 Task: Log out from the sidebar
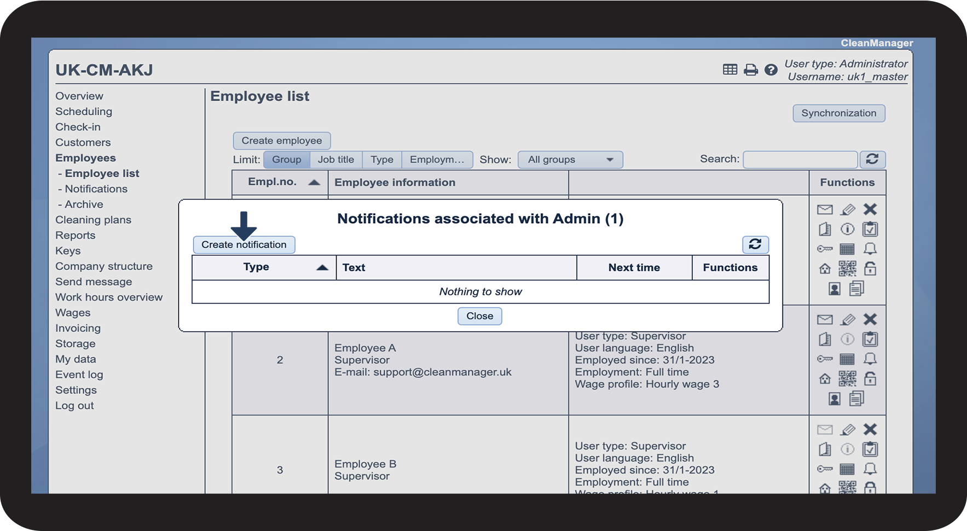(74, 405)
